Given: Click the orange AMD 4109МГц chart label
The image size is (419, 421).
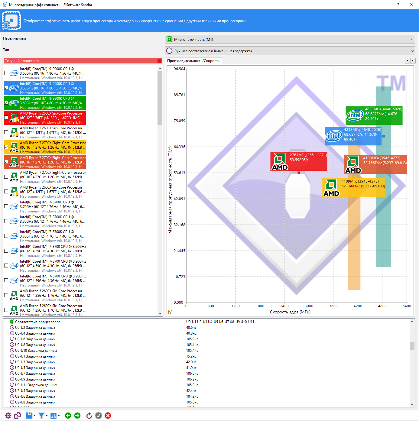Looking at the screenshot, I should pos(375,164).
